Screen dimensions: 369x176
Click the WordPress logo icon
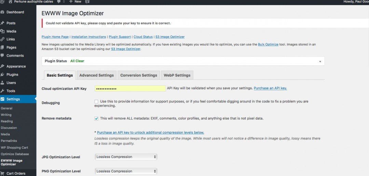click(1, 2)
